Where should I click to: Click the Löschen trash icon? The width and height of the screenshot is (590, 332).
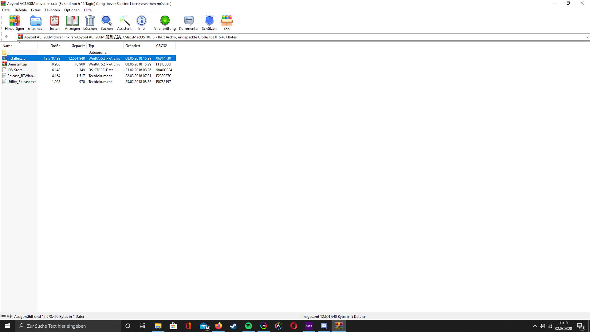click(x=90, y=23)
